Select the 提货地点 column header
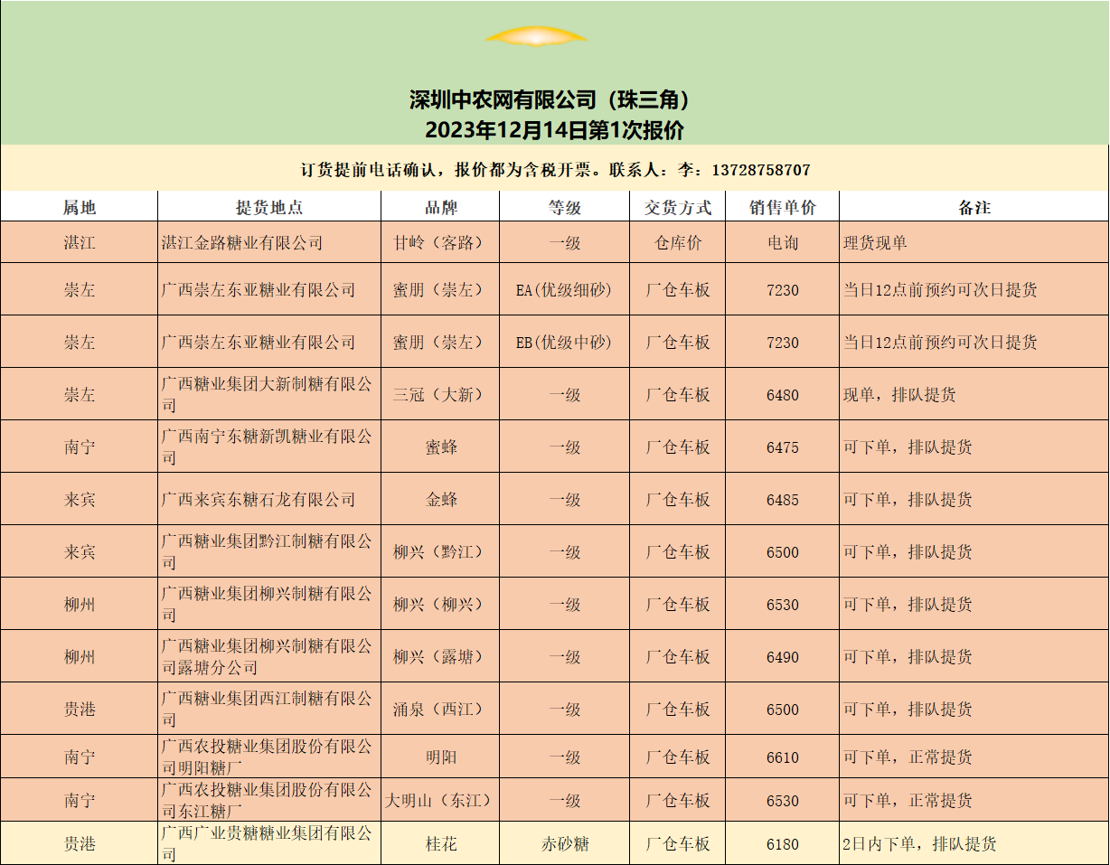The height and width of the screenshot is (865, 1110). coord(269,207)
